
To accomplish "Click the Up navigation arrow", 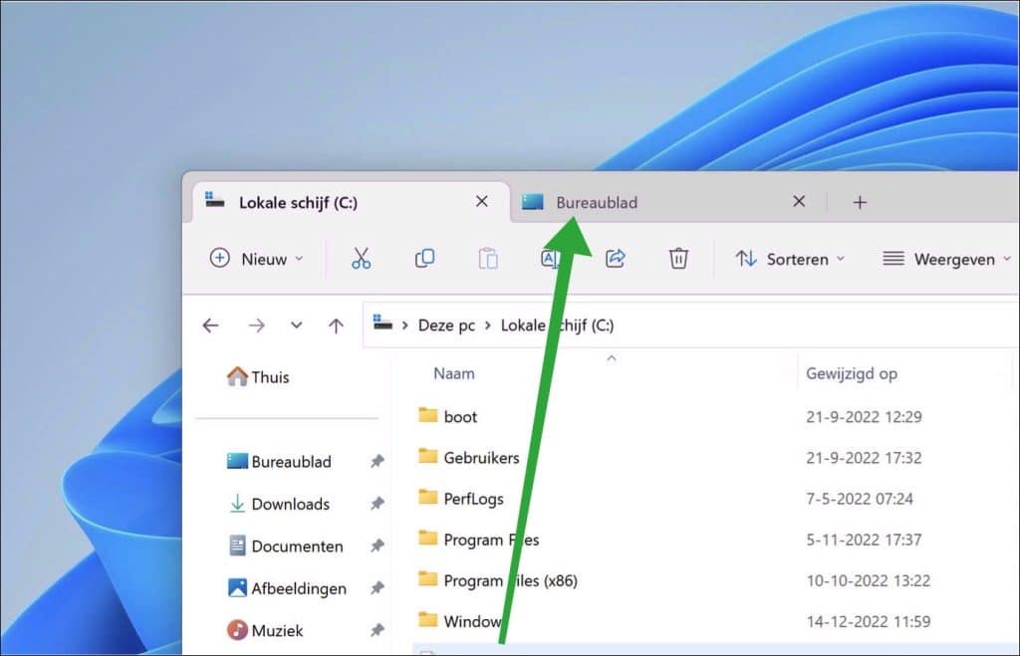I will click(336, 325).
